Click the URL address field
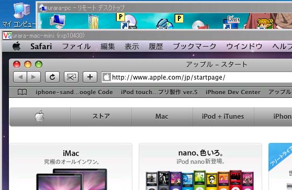Image resolution: width=292 pixels, height=190 pixels. 197,77
